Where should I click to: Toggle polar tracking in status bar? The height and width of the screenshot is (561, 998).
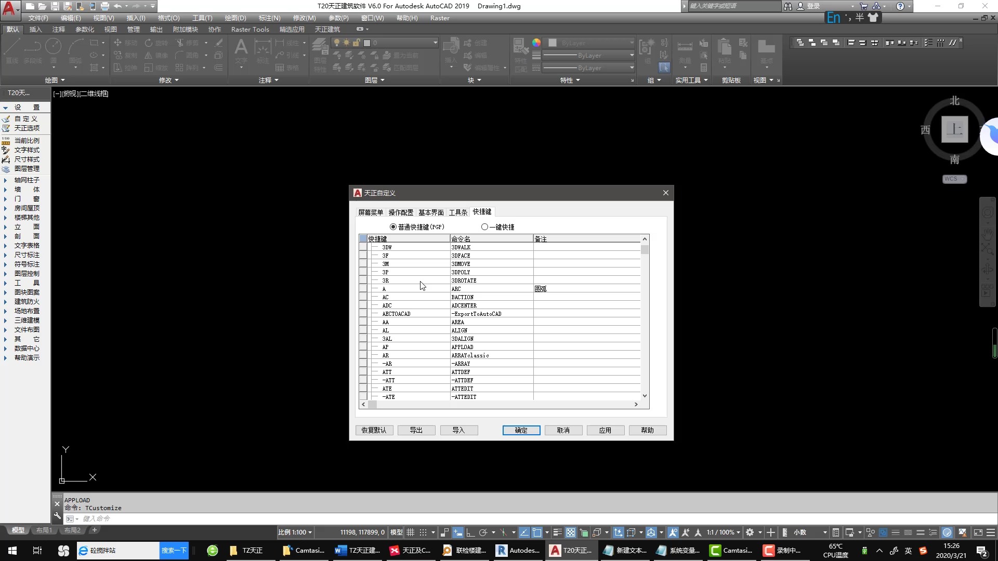483,532
